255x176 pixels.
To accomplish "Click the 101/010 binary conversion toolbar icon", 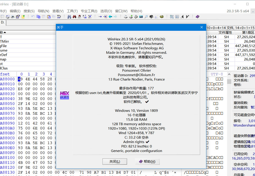I will click(x=58, y=17).
